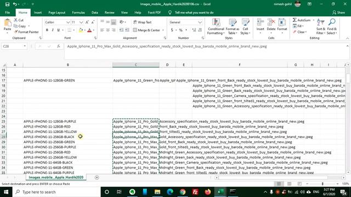This screenshot has height=197, width=351.
Task: Open font size dropdown
Action: [81, 22]
